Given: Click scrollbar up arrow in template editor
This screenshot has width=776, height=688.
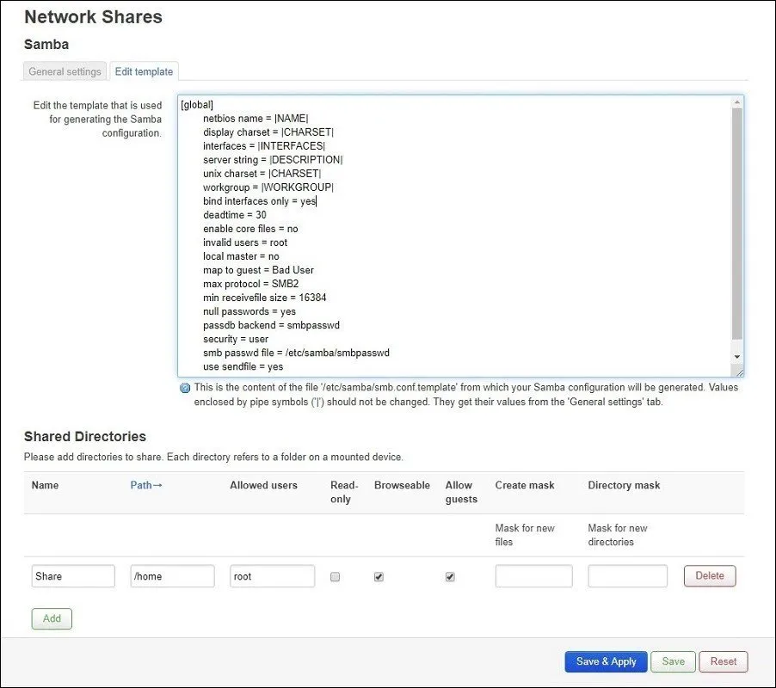Looking at the screenshot, I should pos(736,103).
